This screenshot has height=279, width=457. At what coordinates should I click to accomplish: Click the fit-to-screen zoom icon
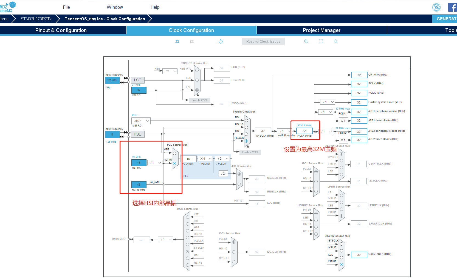(x=321, y=41)
